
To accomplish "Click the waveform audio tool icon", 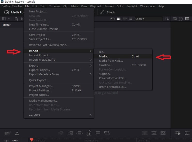I will pyautogui.click(x=163, y=133).
